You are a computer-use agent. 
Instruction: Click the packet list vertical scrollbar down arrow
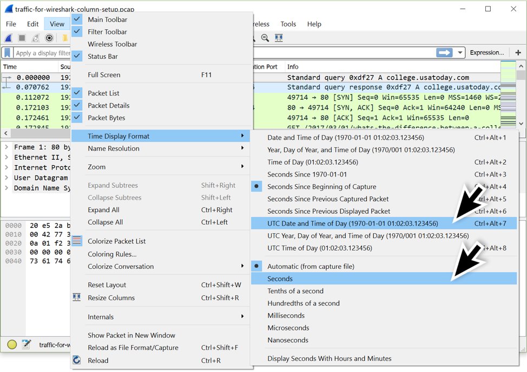pyautogui.click(x=521, y=123)
